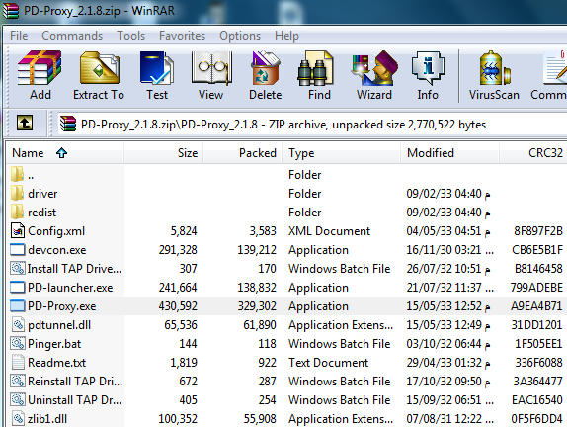Viewport: 567px width, 427px height.
Task: Select the driver folder icon
Action: pos(18,193)
